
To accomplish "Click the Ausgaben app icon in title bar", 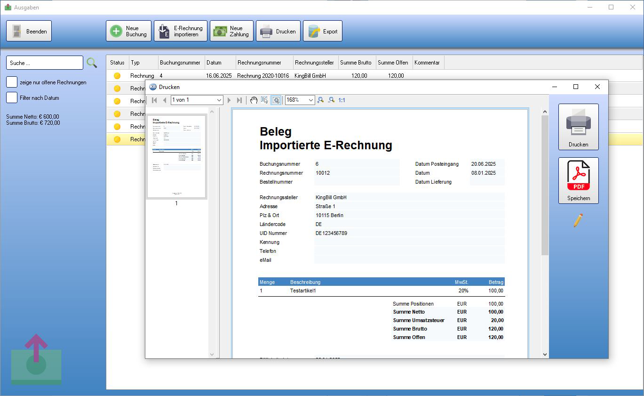I will (x=8, y=7).
